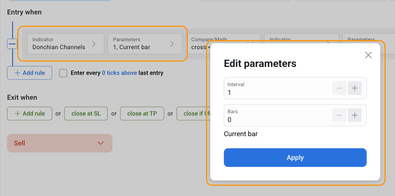Close the Edit parameters dialog
The width and height of the screenshot is (395, 196).
368,55
